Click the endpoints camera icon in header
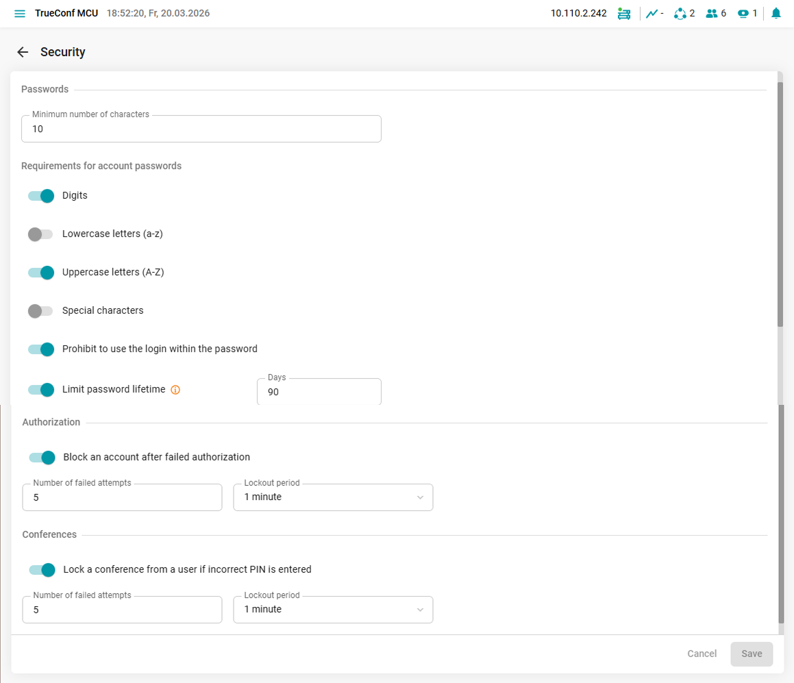 point(743,14)
